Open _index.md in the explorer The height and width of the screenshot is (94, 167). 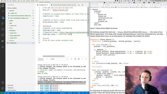13,13
